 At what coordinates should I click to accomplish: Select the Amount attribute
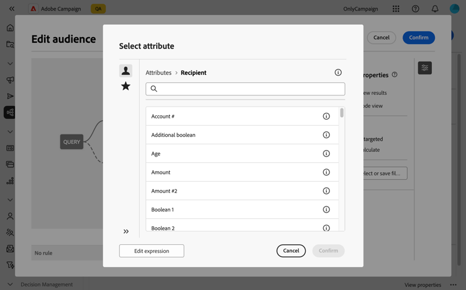242,172
